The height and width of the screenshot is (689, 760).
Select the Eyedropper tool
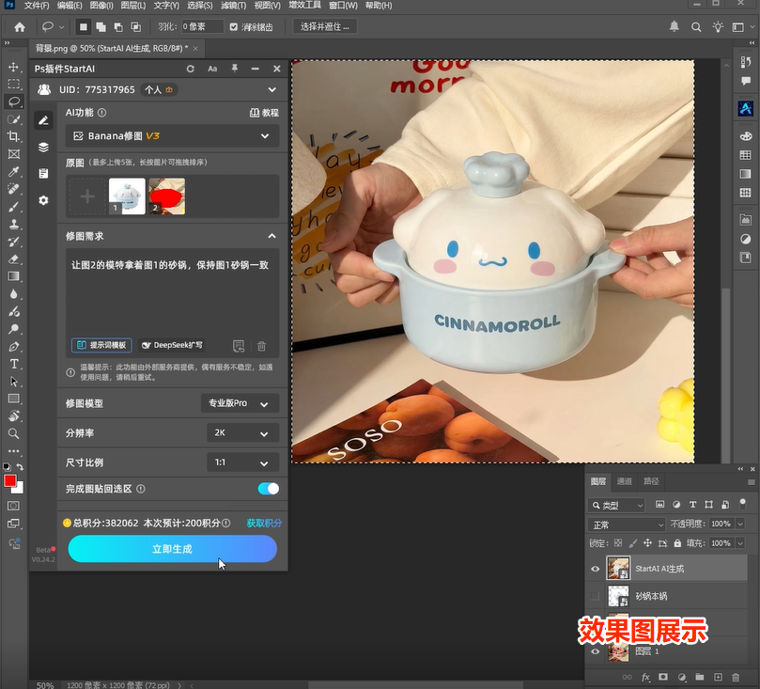[x=13, y=172]
